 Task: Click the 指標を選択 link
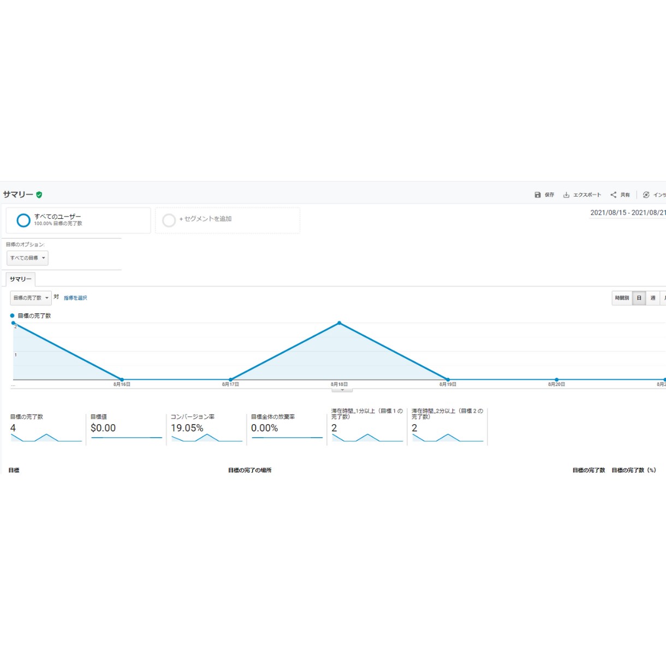(x=75, y=298)
